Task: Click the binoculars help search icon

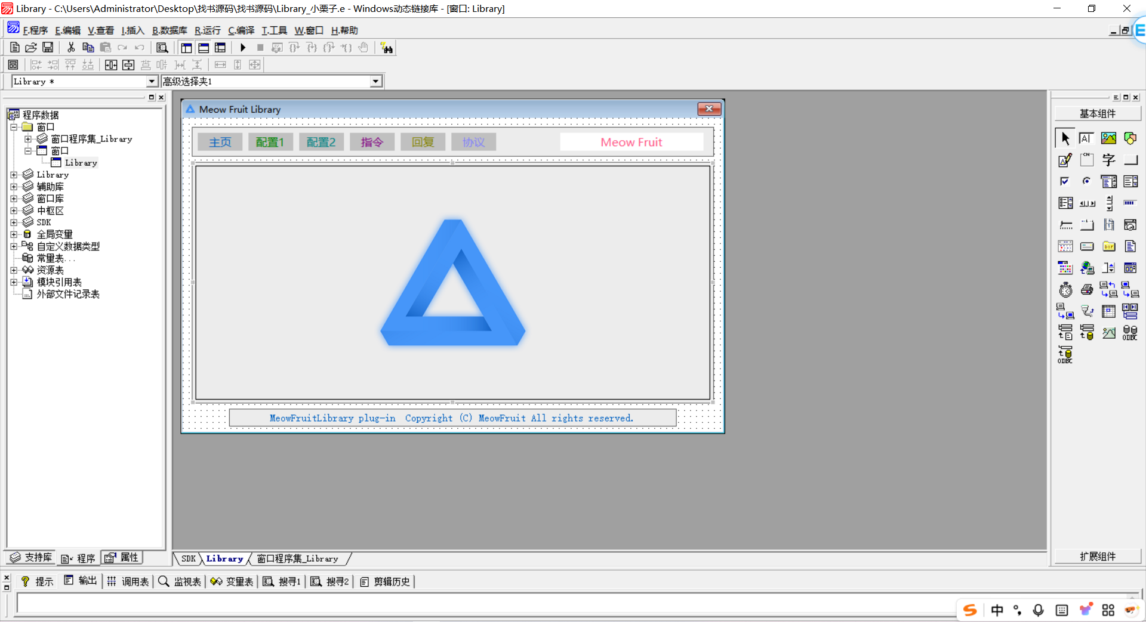Action: pyautogui.click(x=387, y=48)
